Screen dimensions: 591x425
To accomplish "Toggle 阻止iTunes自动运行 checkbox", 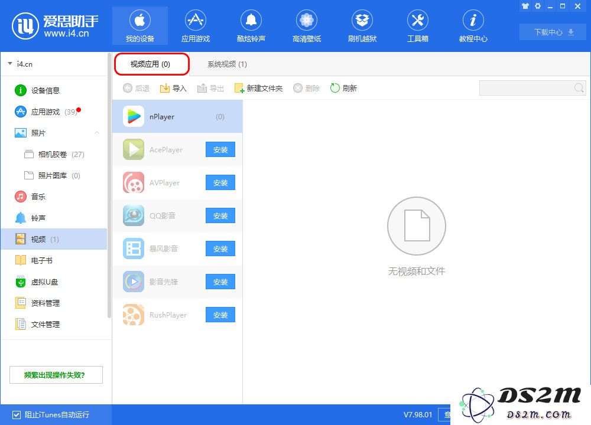I will (x=16, y=415).
